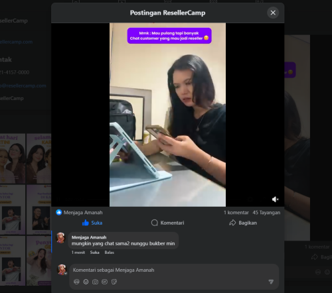Click Bagikan to share the post
Viewport: 332px width, 293px height.
[x=243, y=223]
